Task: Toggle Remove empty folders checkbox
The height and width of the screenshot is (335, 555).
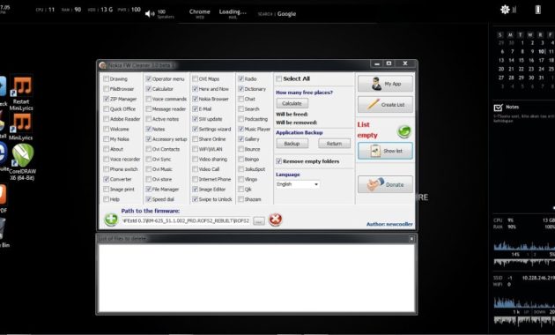Action: click(279, 161)
